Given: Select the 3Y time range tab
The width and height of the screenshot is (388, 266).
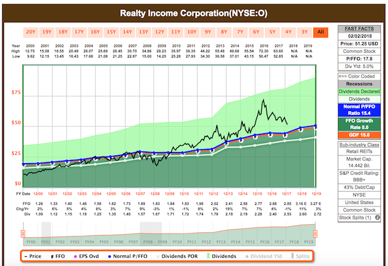Looking at the screenshot, I should coord(304,32).
